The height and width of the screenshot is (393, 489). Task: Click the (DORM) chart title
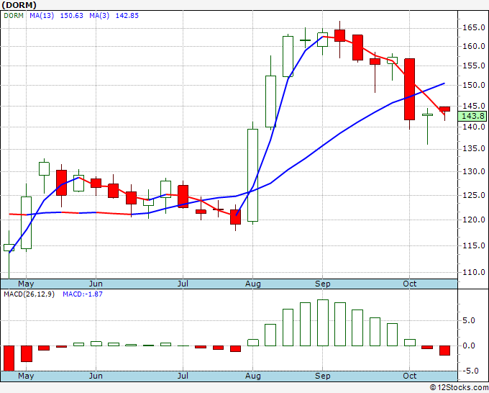click(19, 5)
